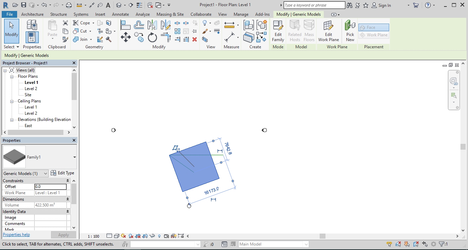Activate Temporary Hide/Isolate glasses icon
The image size is (468, 250).
click(x=152, y=236)
